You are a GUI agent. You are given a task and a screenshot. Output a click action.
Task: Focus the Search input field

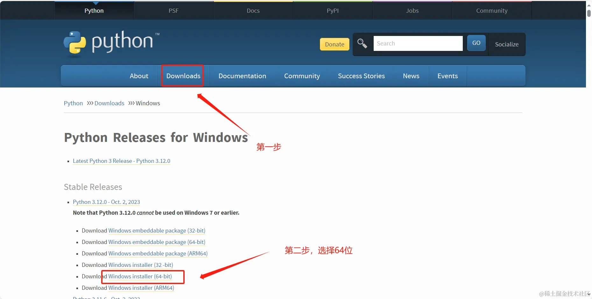coord(418,43)
